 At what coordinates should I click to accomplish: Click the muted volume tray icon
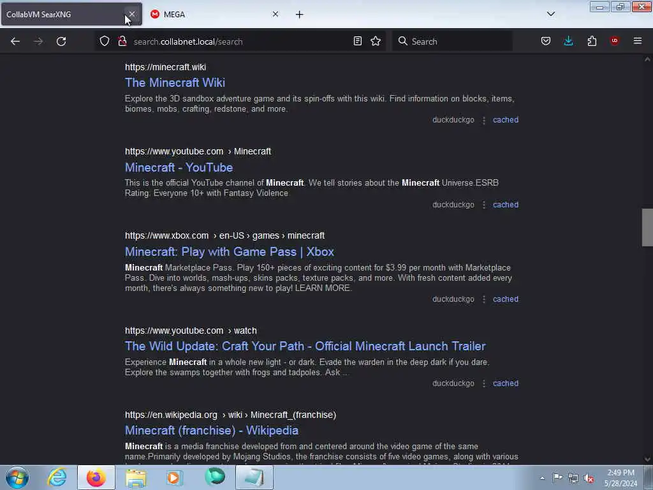point(589,479)
